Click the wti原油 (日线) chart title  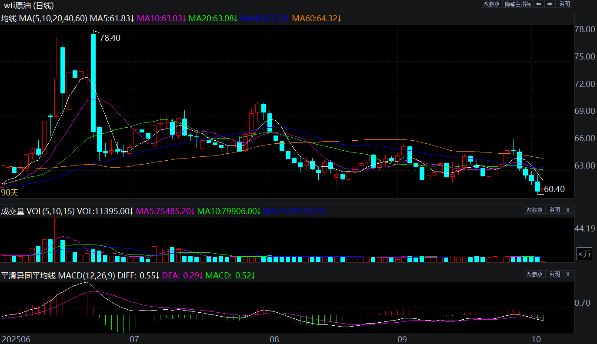[x=29, y=6]
